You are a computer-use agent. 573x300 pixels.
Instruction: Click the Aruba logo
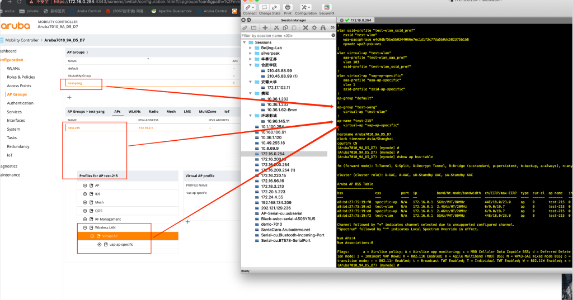point(15,26)
